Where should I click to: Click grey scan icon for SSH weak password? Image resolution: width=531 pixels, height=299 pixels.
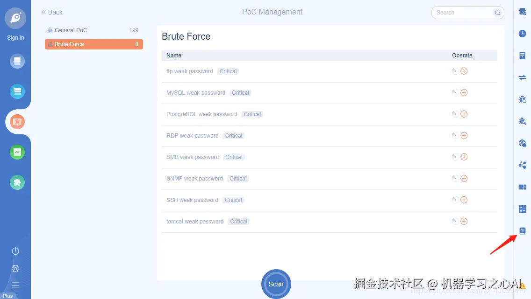coord(455,200)
